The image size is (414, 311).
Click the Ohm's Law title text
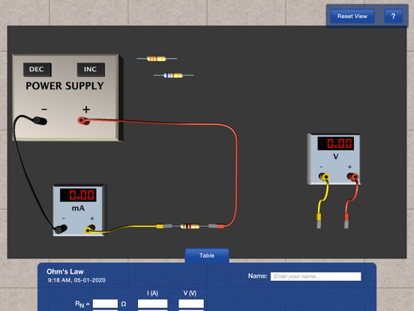coord(65,272)
